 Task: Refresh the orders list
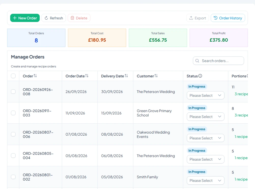click(54, 18)
